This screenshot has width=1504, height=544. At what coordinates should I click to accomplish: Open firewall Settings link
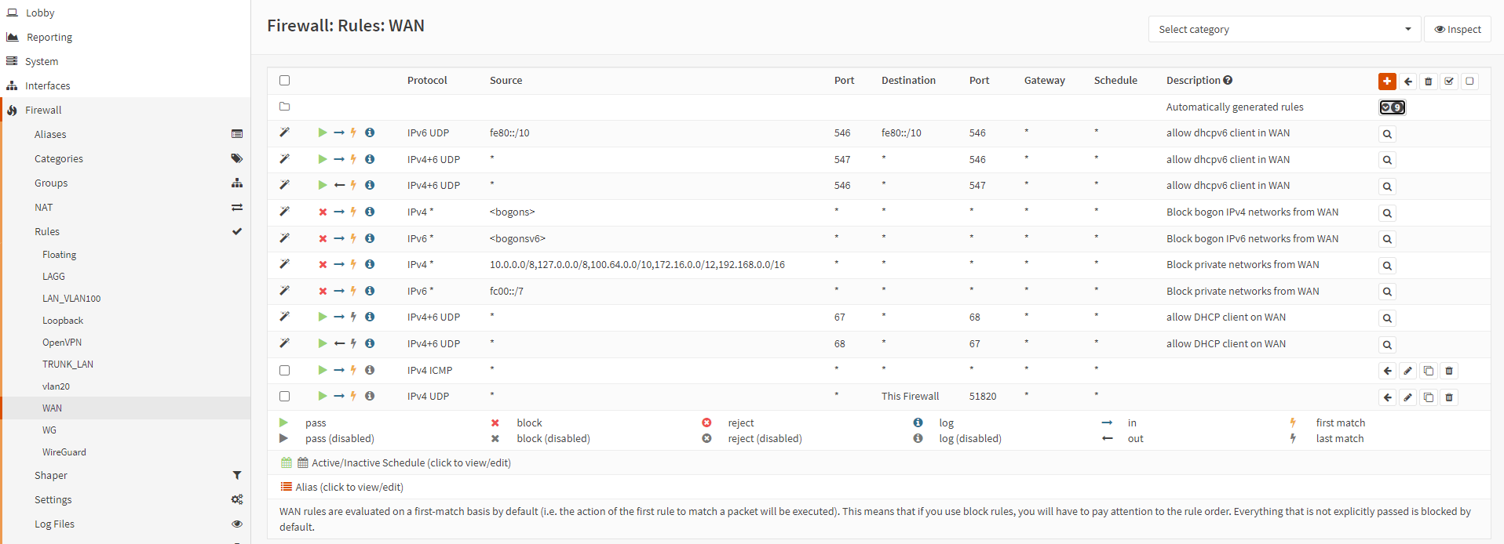tap(53, 499)
